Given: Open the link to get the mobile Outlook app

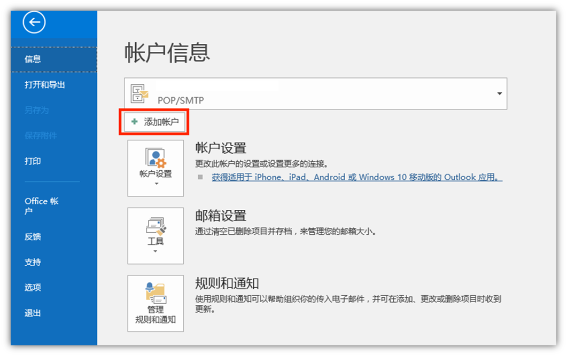Looking at the screenshot, I should (356, 177).
